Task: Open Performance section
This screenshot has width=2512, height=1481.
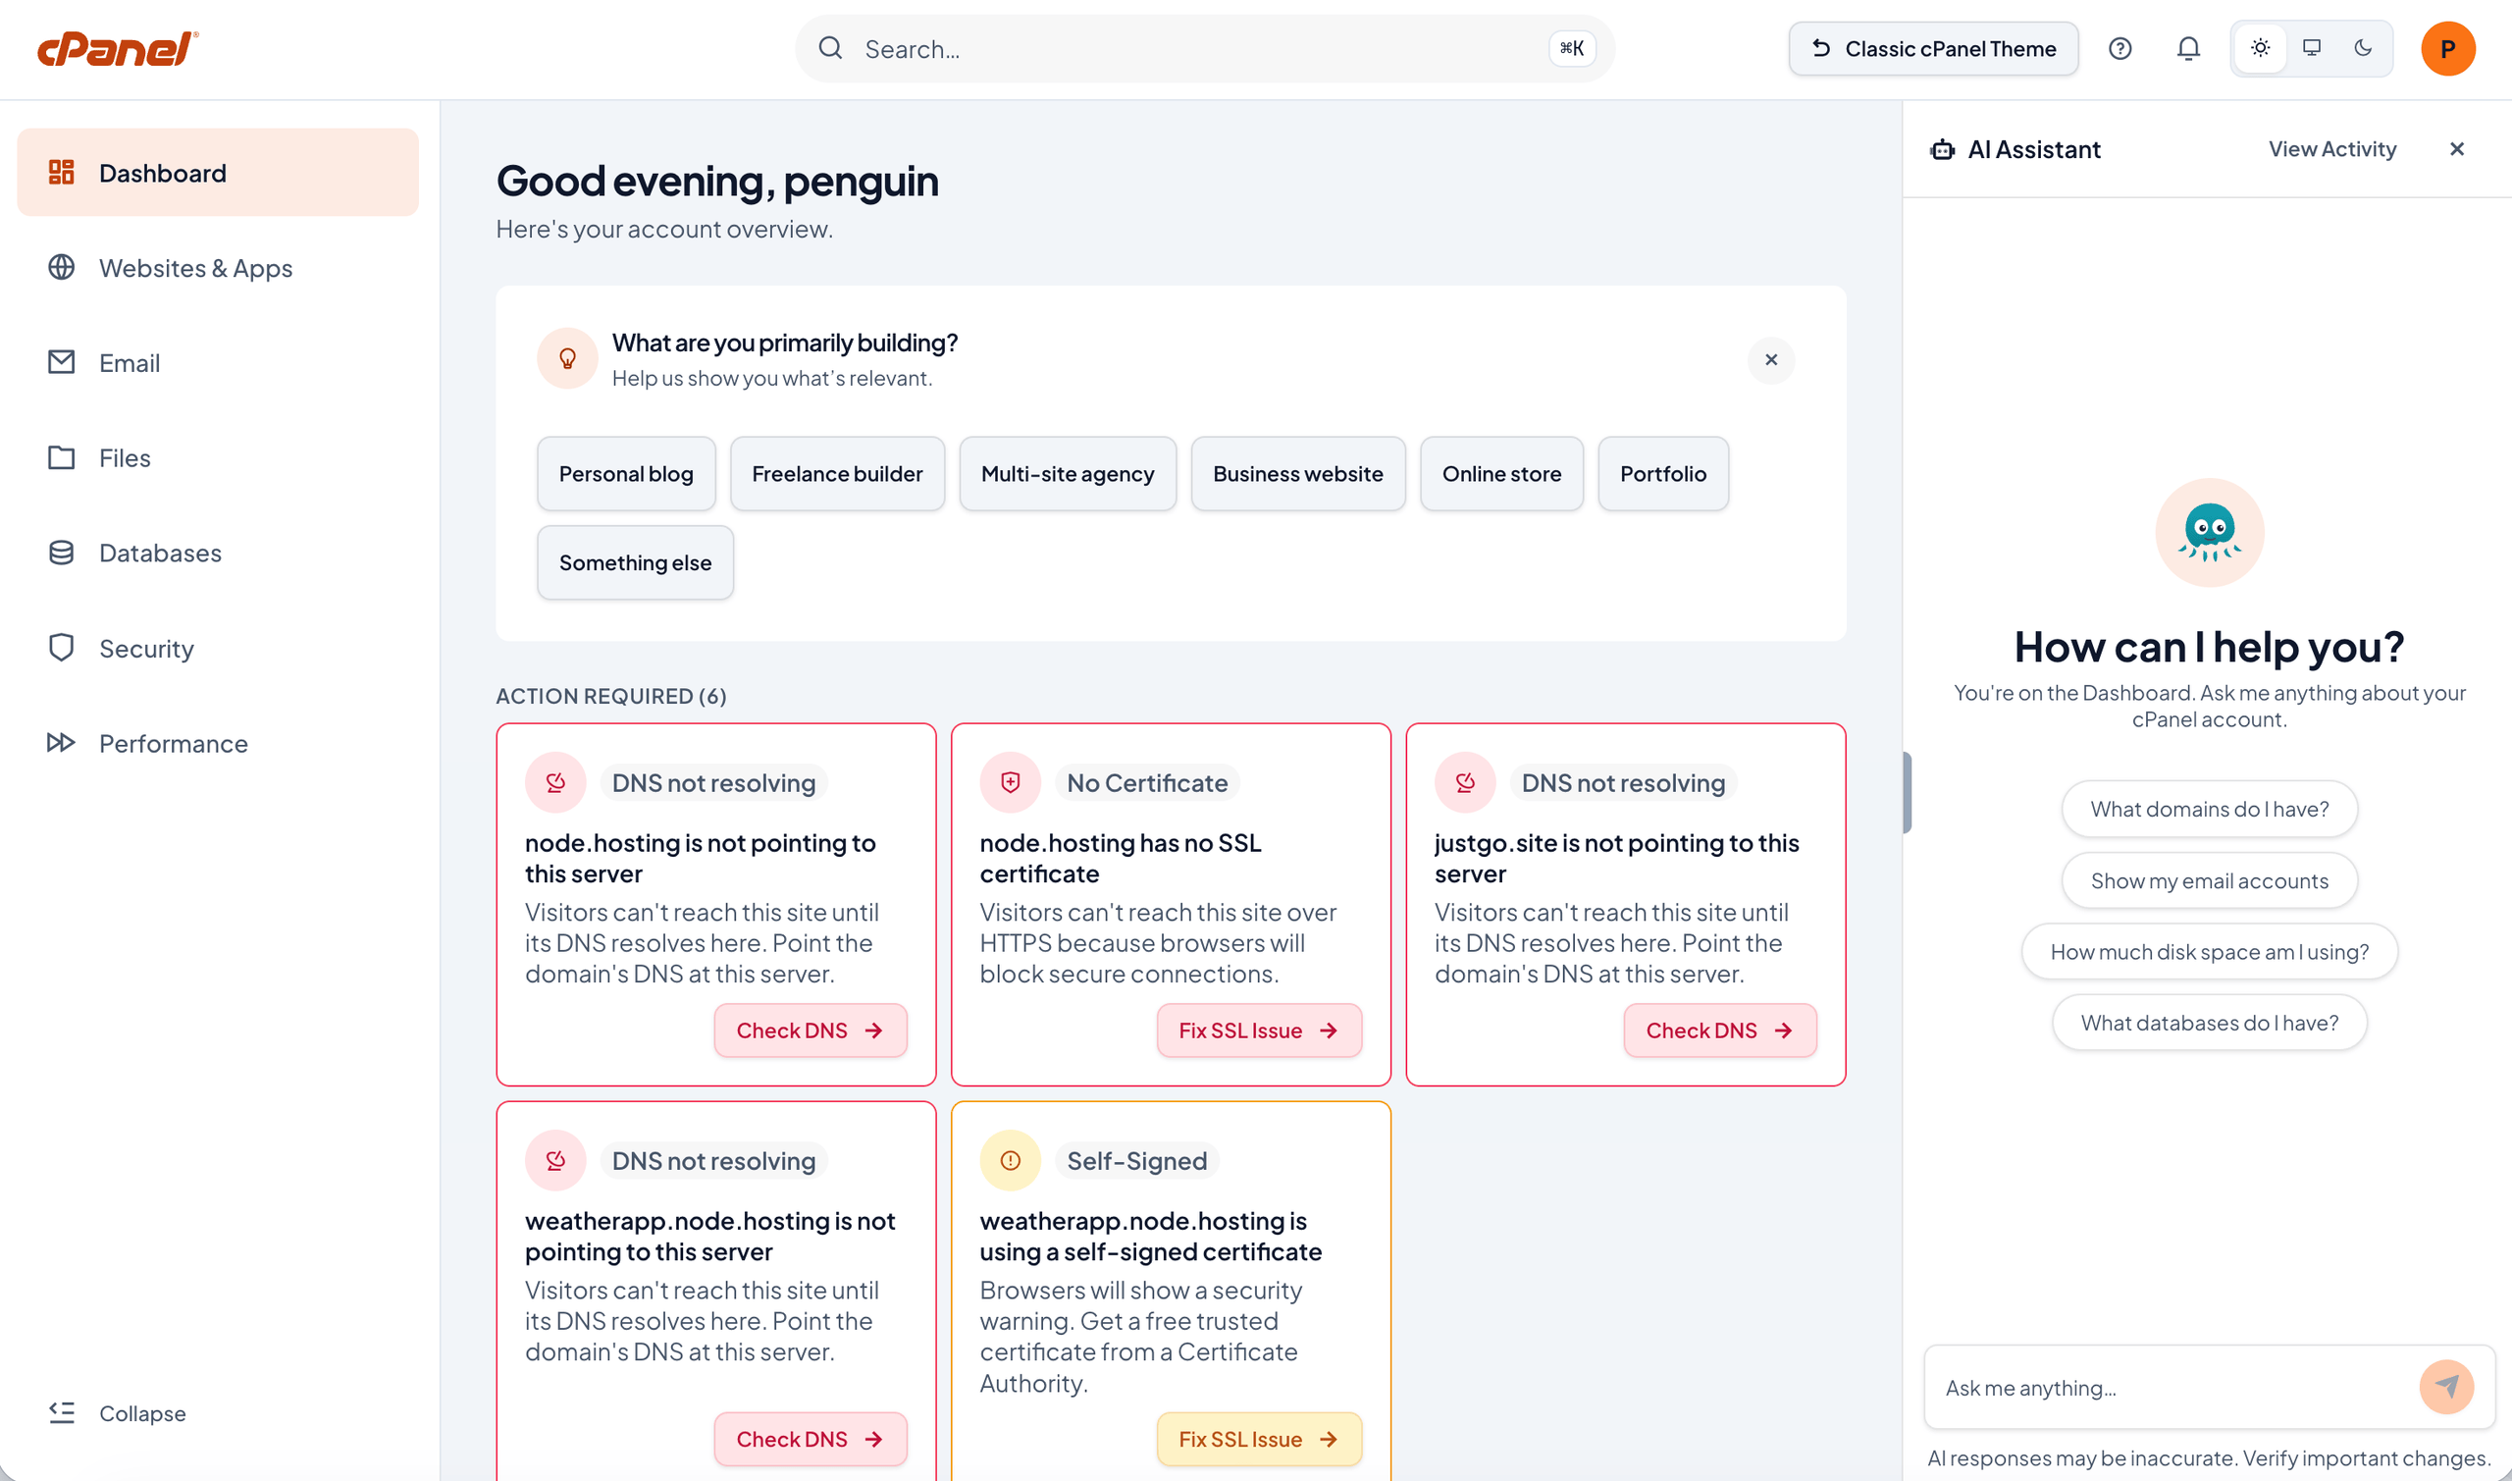Action: [218, 743]
